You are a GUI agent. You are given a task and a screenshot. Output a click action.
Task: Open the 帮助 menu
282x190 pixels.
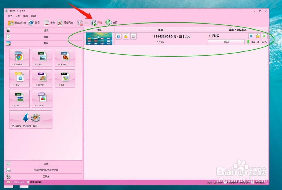(x=33, y=16)
